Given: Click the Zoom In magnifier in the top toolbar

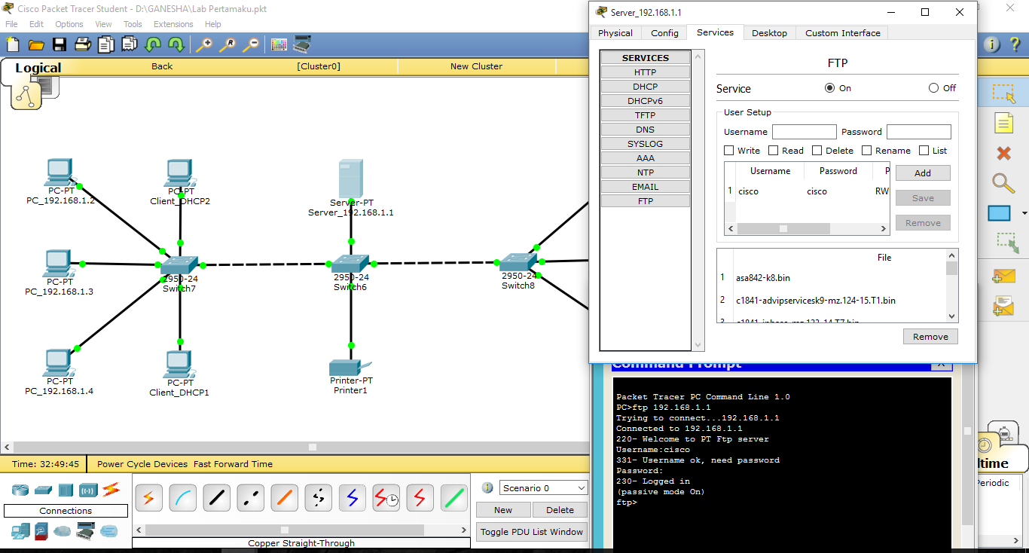Looking at the screenshot, I should point(203,44).
